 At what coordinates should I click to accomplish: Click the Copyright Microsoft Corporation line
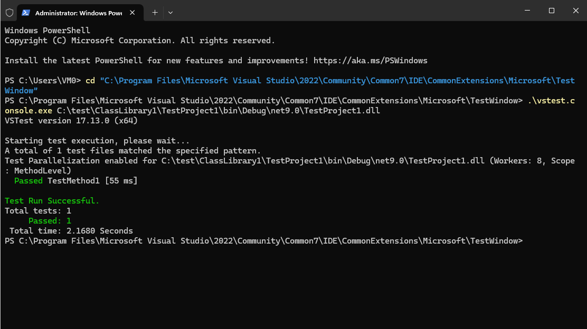coord(140,41)
